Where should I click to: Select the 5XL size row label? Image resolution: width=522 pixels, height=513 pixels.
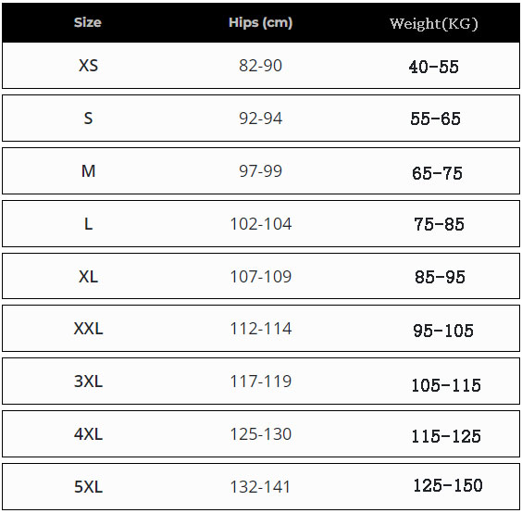88,487
